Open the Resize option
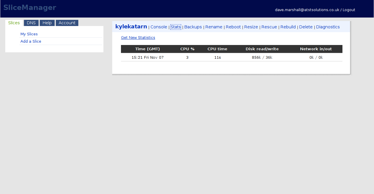Viewport: 374px width, 194px height. tap(251, 27)
